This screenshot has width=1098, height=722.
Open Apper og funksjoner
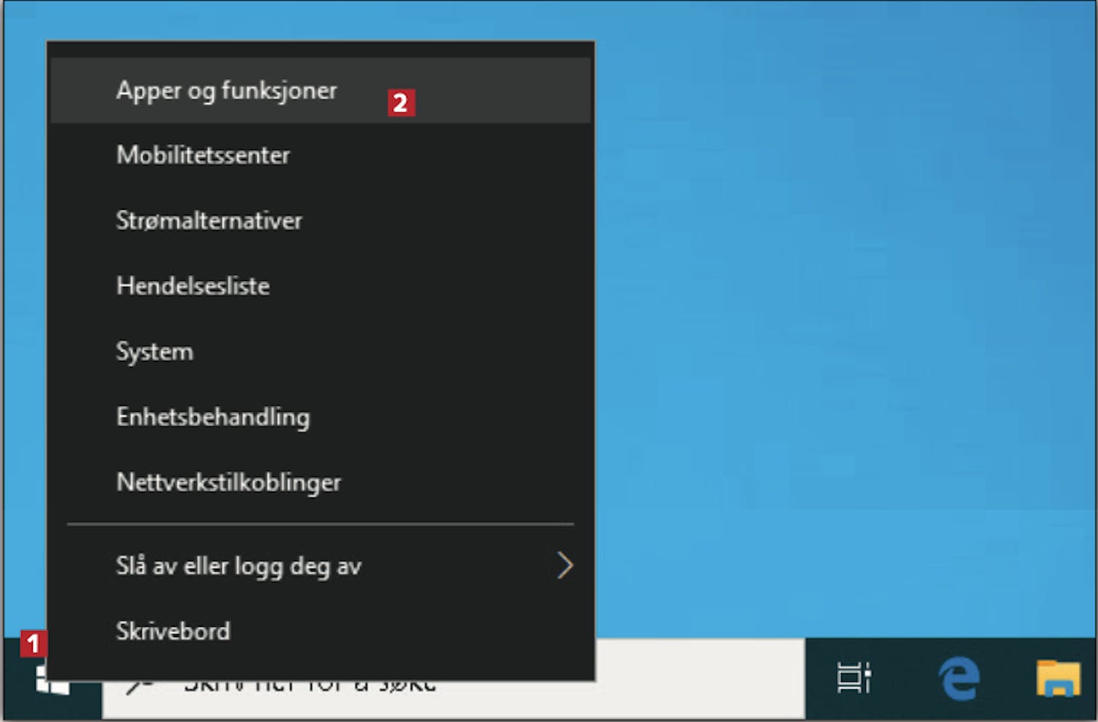(321, 91)
